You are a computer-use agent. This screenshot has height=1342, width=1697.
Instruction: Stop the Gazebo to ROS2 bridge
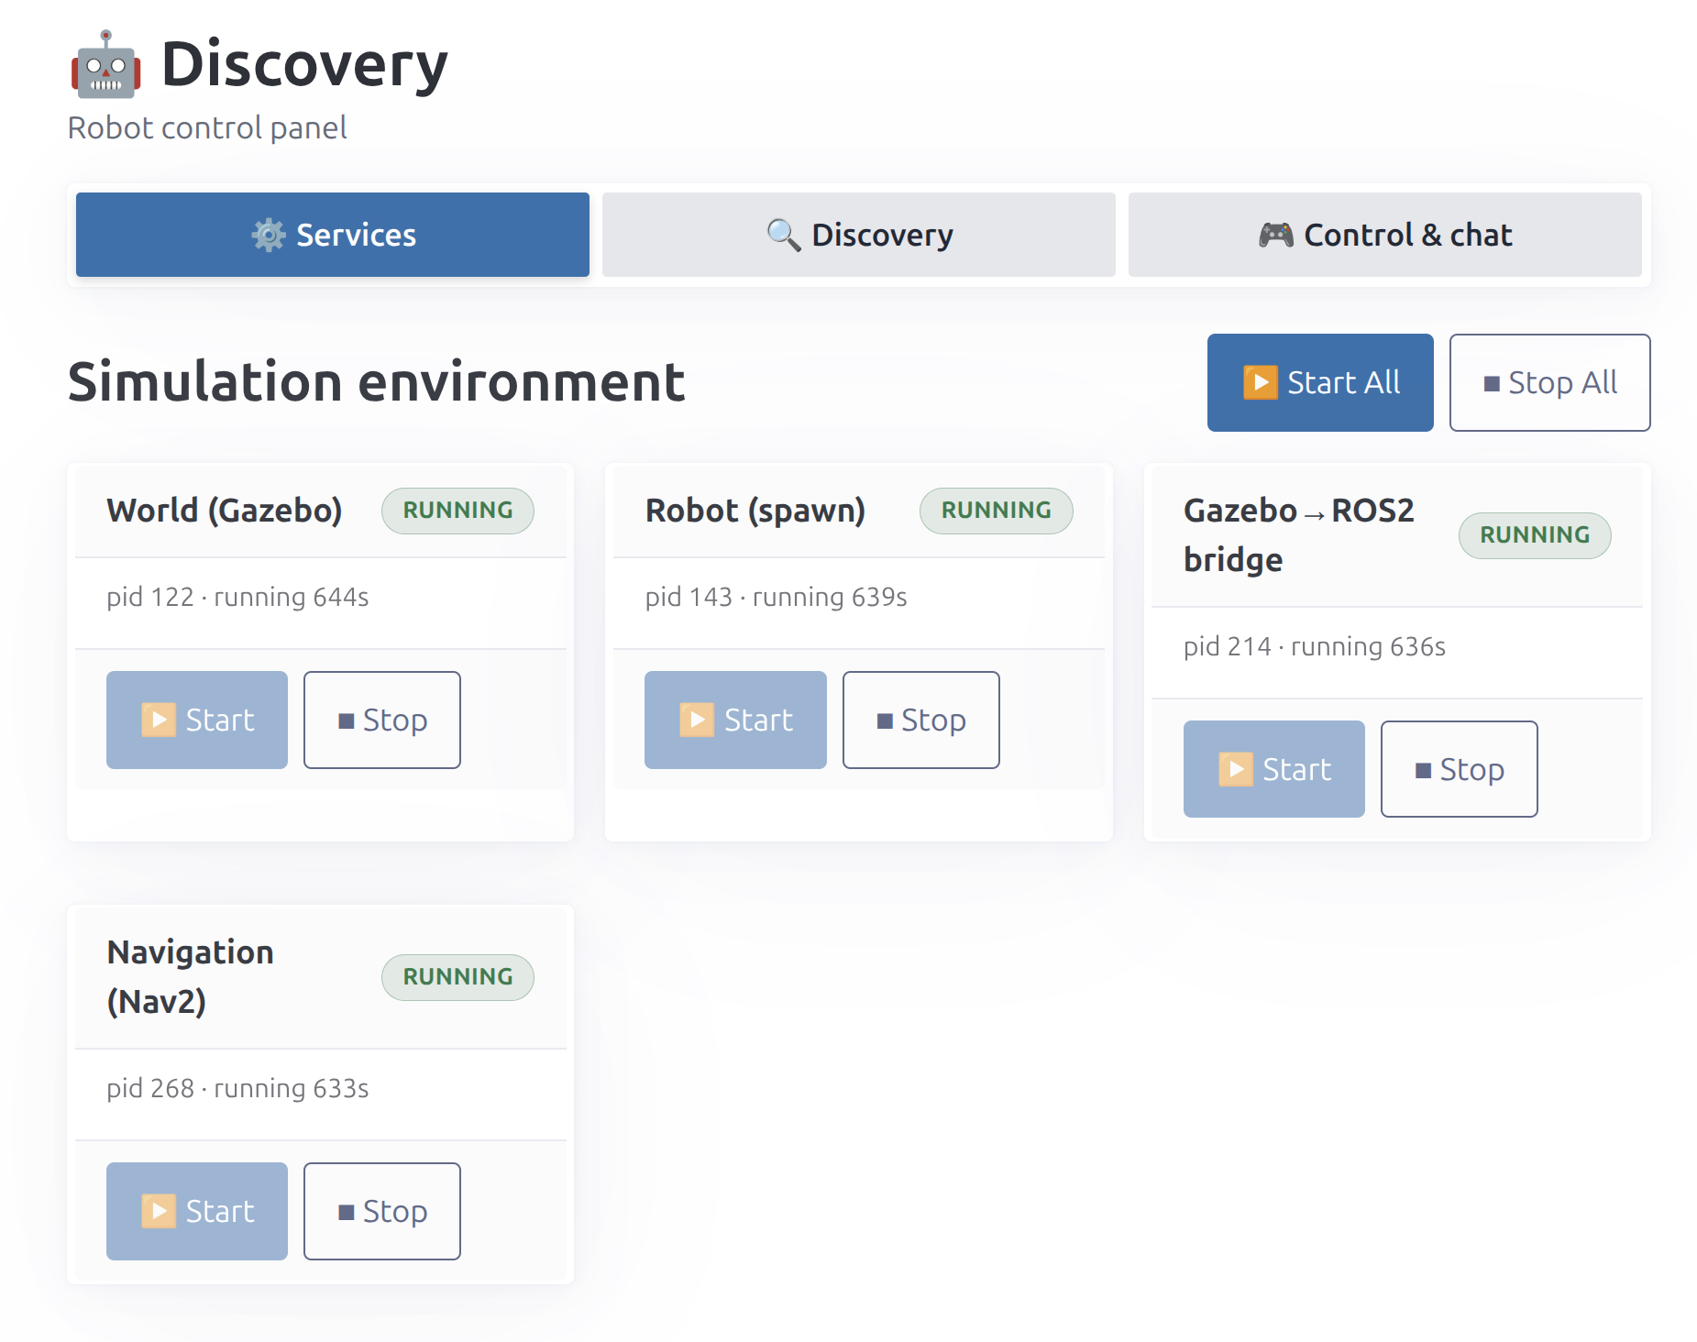[1460, 769]
